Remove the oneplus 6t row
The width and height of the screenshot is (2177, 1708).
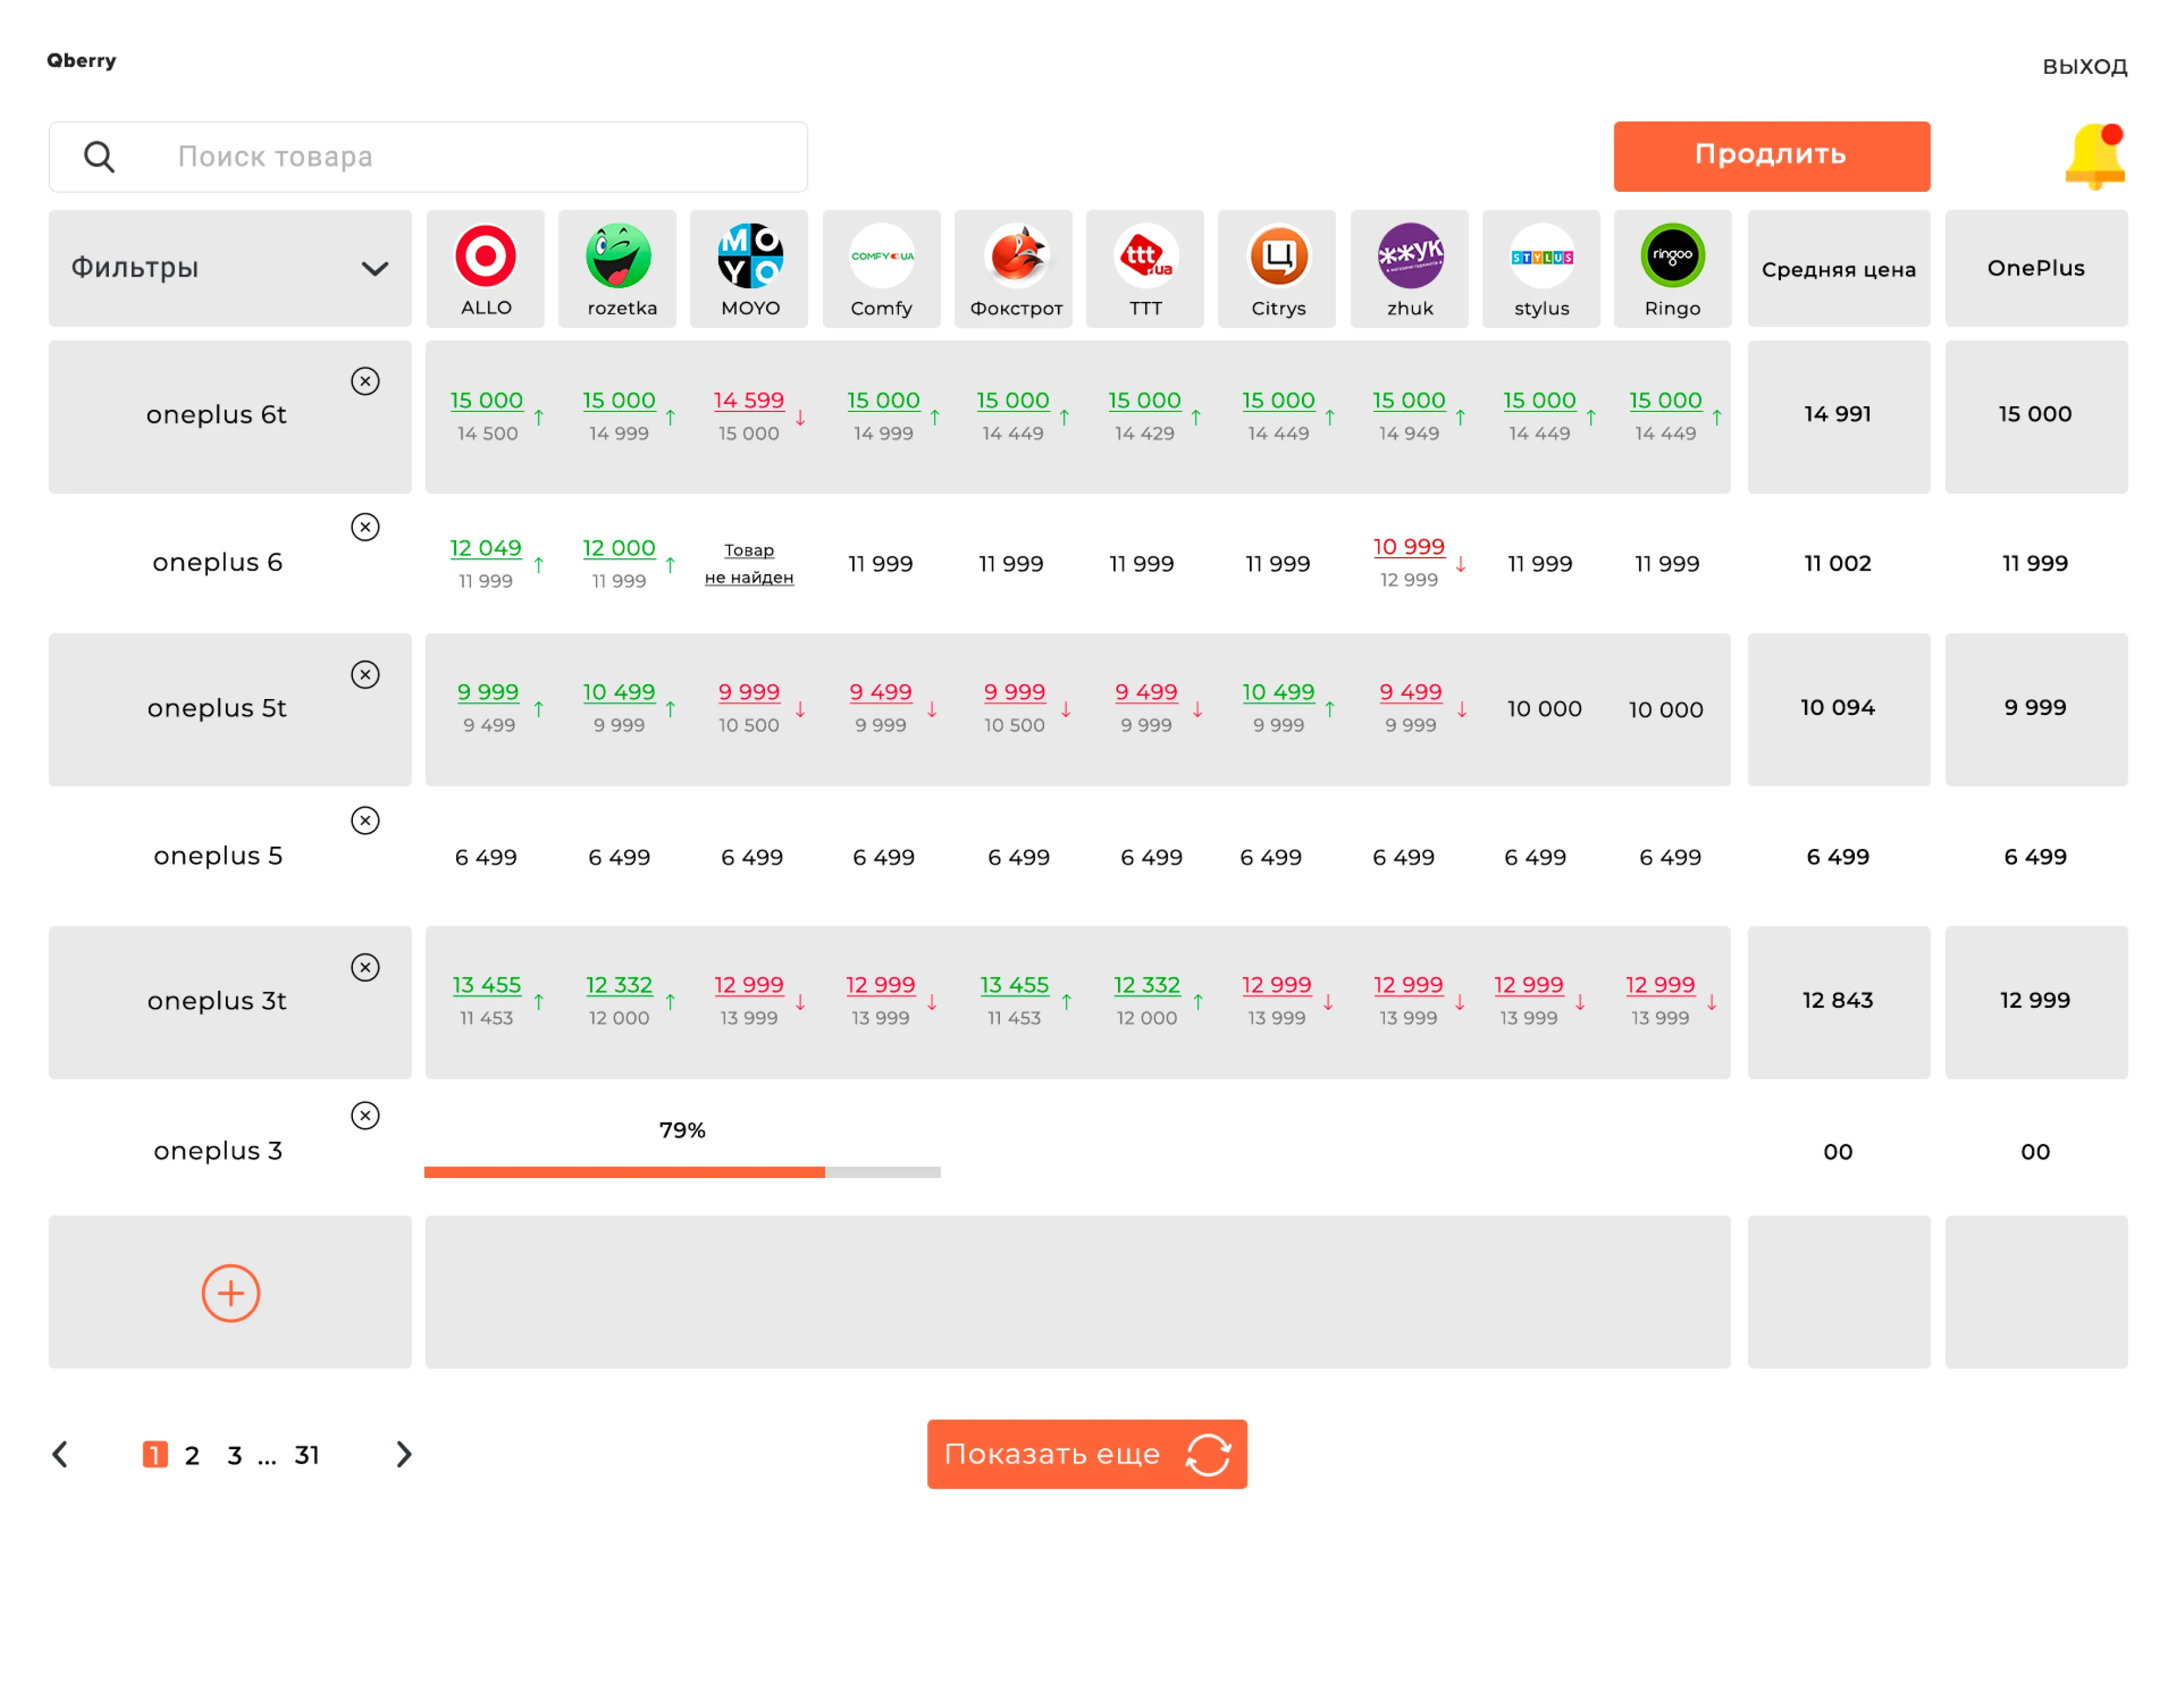[x=365, y=381]
